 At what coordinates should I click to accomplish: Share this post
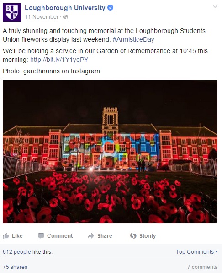[100, 236]
